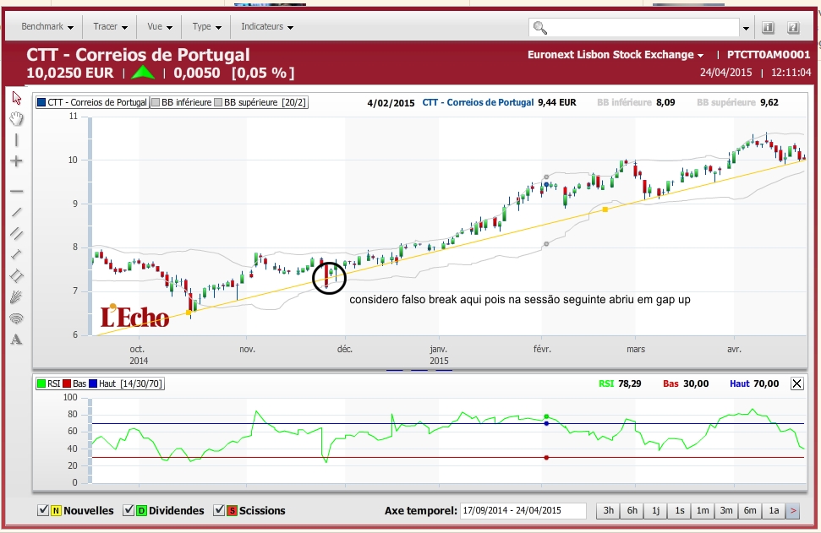The height and width of the screenshot is (533, 821).
Task: Select the diagonal trend line tool
Action: tap(17, 212)
